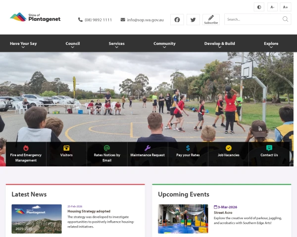The width and height of the screenshot is (297, 237).
Task: Click the phone handset icon
Action: pos(80,20)
